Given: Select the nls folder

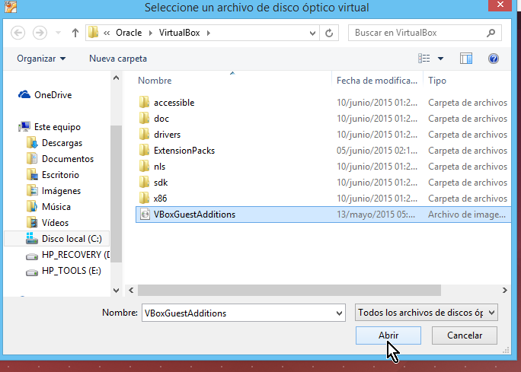Looking at the screenshot, I should click(x=152, y=167).
